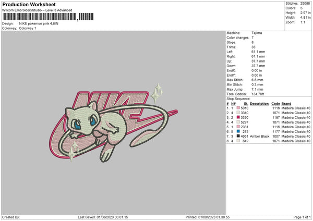Click the Color changes value 7
This screenshot has width=313, height=221.
pos(252,38)
